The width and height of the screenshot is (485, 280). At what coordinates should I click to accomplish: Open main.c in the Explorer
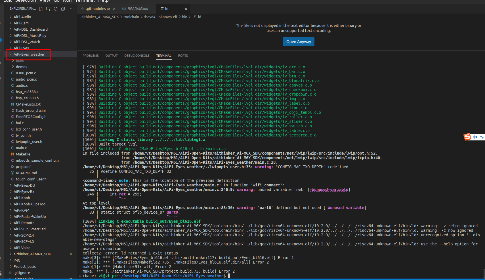pyautogui.click(x=40, y=148)
